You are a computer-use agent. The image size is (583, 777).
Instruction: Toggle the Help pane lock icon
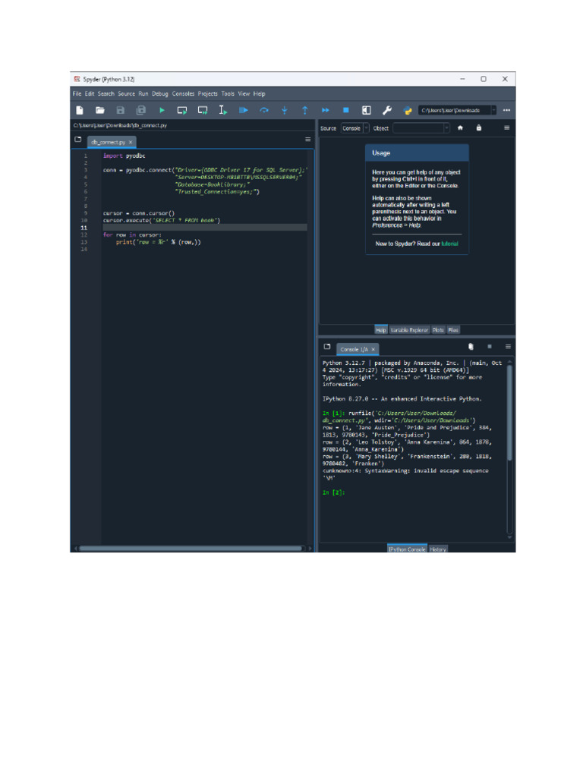pos(478,127)
